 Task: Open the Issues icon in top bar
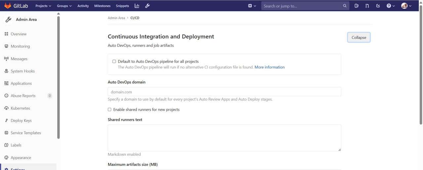tap(356, 6)
